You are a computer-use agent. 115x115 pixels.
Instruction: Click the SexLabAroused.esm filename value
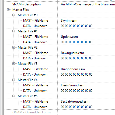(x=75, y=102)
